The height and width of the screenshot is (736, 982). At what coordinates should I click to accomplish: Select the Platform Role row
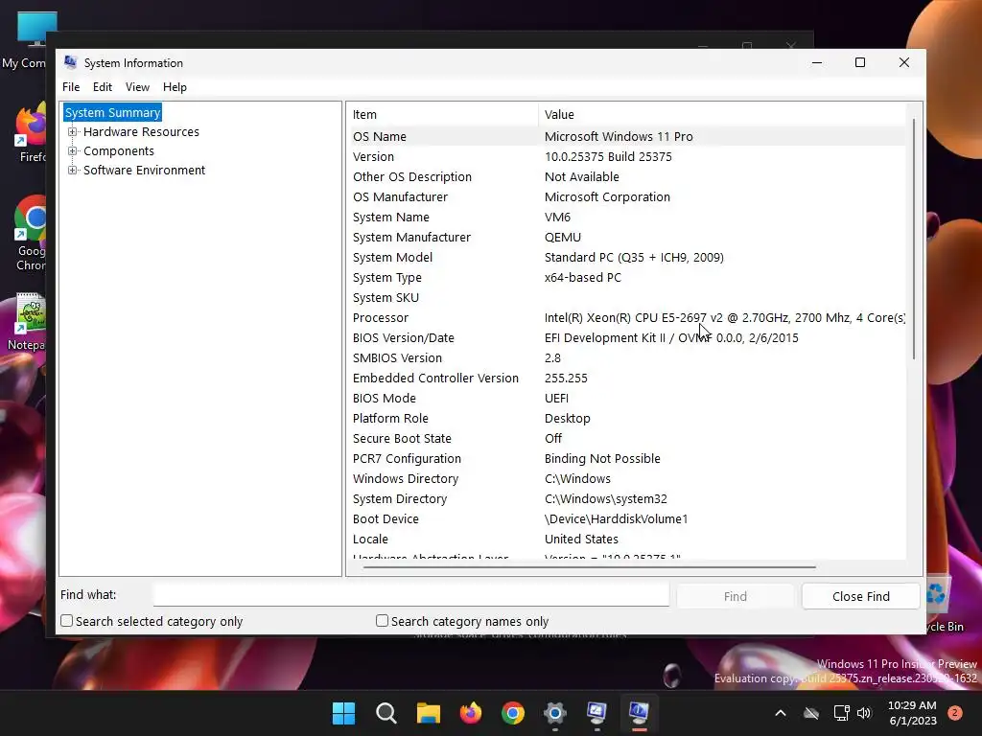(x=627, y=418)
